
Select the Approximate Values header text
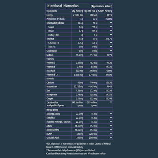[102, 6]
